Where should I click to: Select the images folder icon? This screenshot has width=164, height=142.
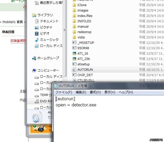74,10
